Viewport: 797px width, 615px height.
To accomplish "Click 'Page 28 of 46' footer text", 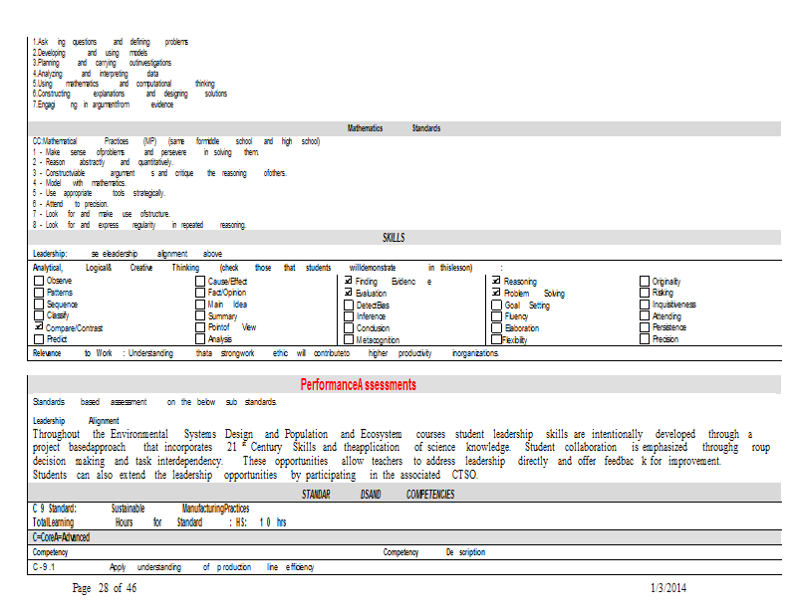I will pyautogui.click(x=105, y=588).
